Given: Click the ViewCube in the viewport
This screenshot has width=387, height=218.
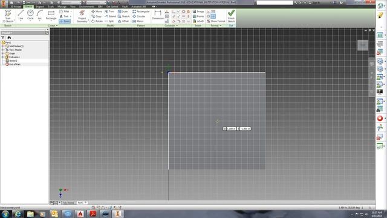Looking at the screenshot, I should (363, 45).
